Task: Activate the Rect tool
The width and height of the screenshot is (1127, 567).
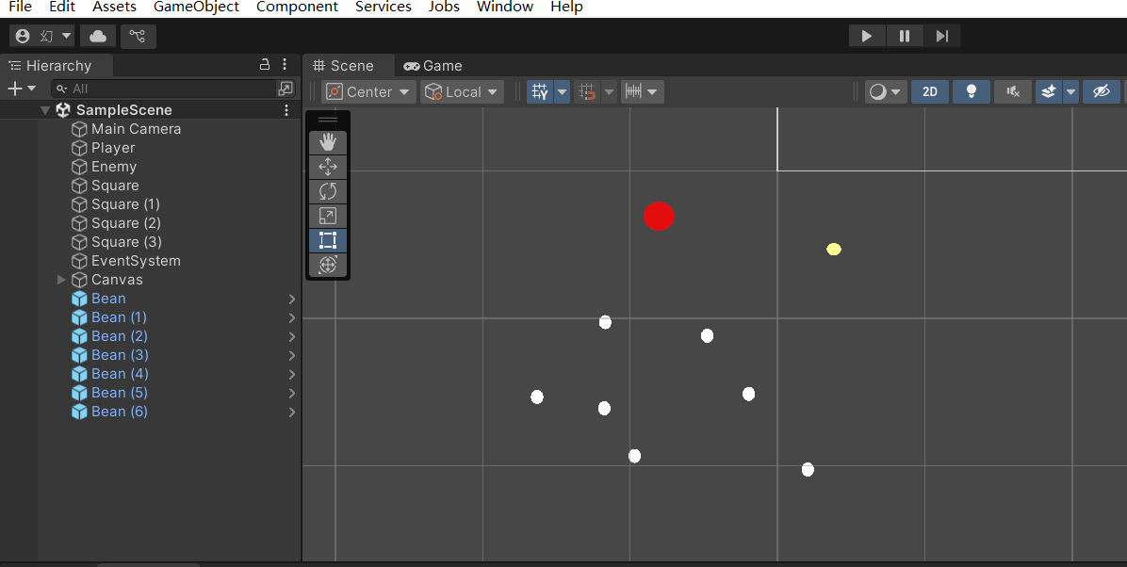Action: [328, 240]
